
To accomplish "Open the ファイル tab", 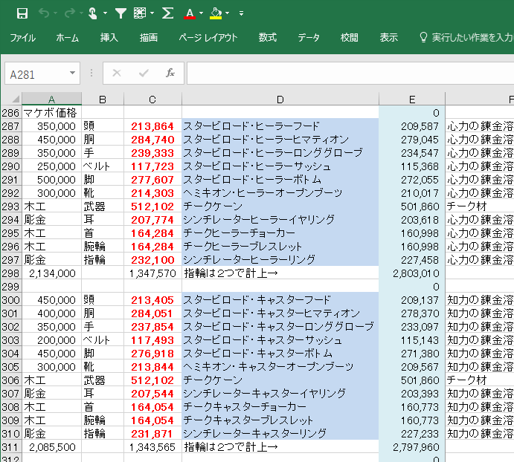I will [x=22, y=38].
